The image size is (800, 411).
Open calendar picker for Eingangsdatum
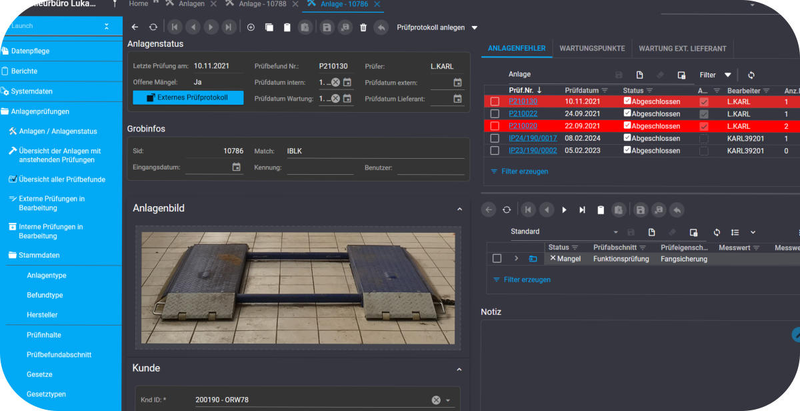(236, 167)
